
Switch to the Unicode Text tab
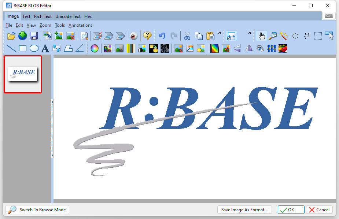[68, 16]
